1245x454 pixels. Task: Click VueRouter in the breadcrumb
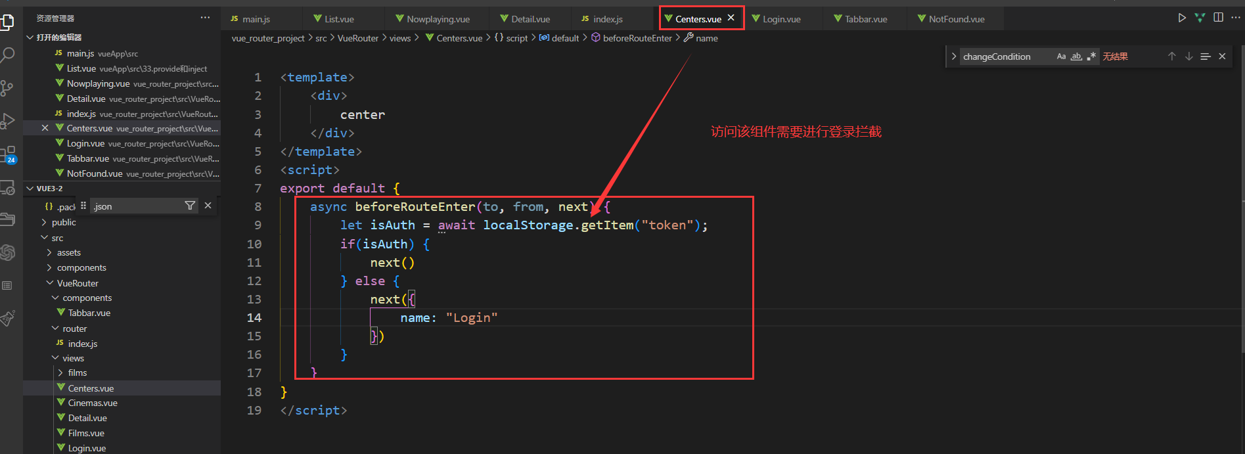[x=358, y=38]
